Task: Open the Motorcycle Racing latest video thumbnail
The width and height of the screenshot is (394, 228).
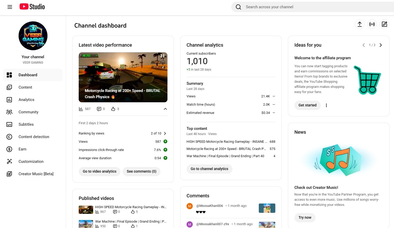Action: coord(123,77)
